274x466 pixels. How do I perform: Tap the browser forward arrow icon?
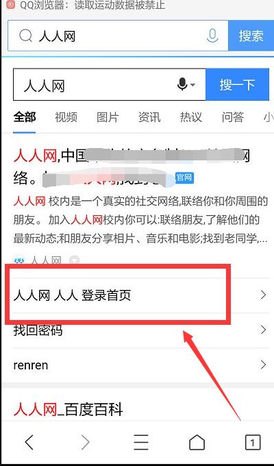(86, 443)
